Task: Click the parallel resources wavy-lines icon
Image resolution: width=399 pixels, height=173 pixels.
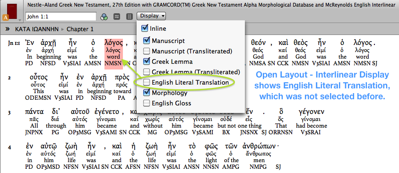Action: tap(117, 17)
